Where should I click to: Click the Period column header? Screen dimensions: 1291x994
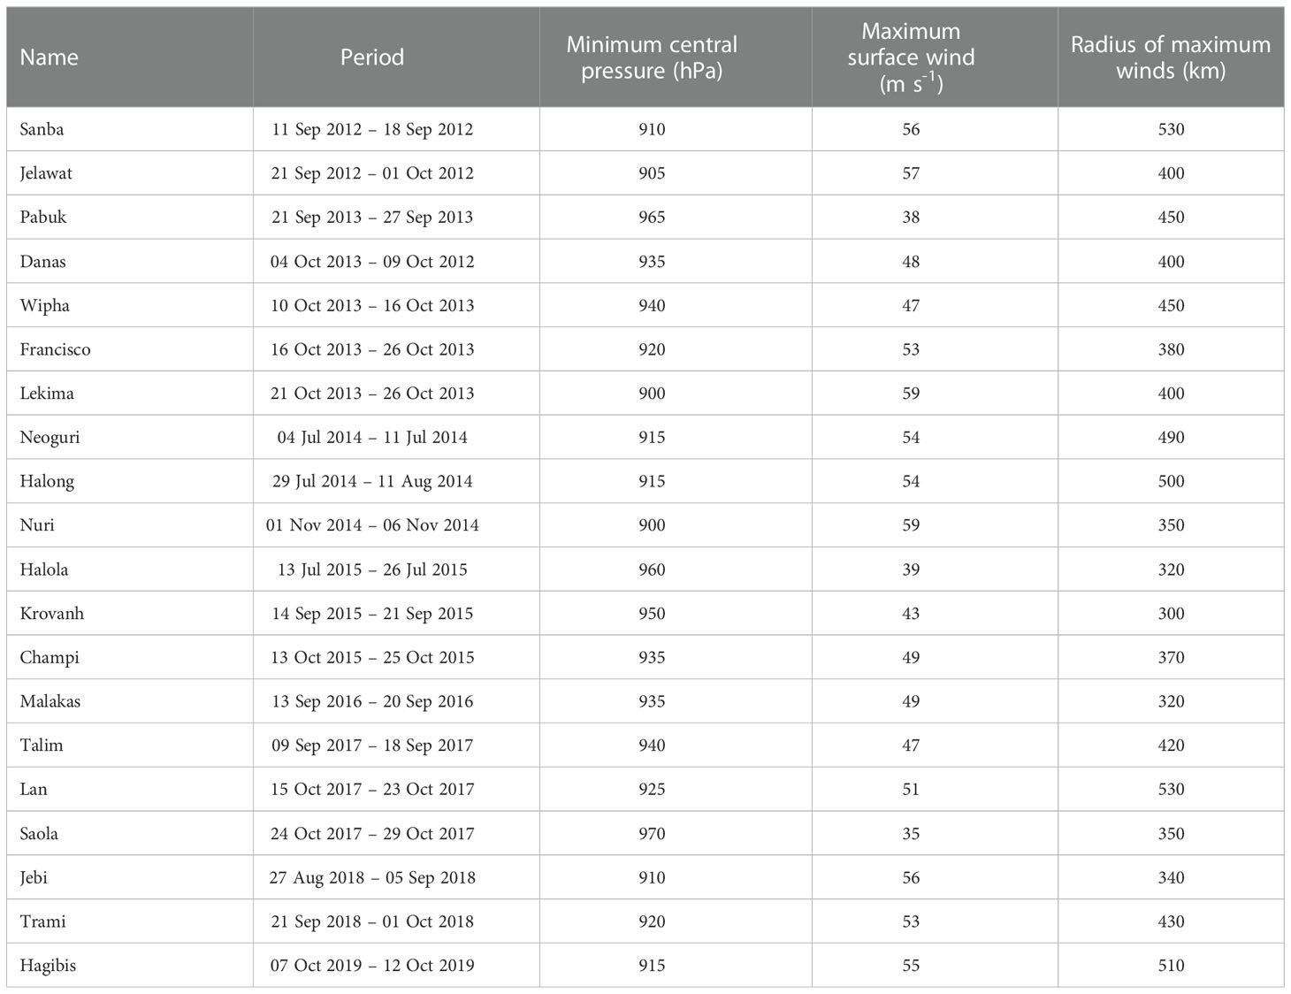372,57
